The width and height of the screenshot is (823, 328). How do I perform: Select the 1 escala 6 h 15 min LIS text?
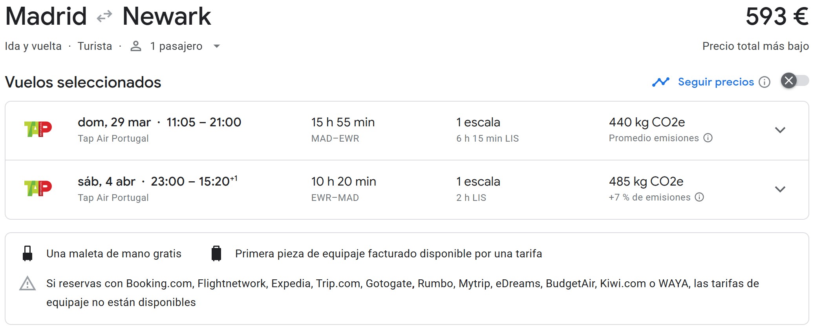point(487,130)
